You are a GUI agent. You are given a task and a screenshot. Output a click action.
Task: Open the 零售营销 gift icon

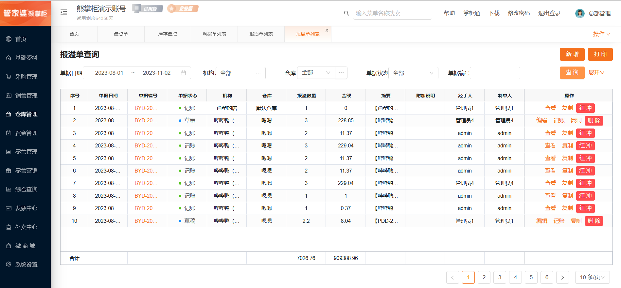point(9,171)
